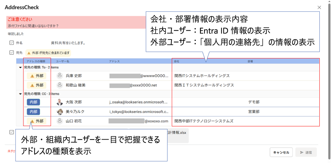Viewport: 331px width, 163px height.
Task: Collapse the 宛先の種類: To group
Action: 21,67
